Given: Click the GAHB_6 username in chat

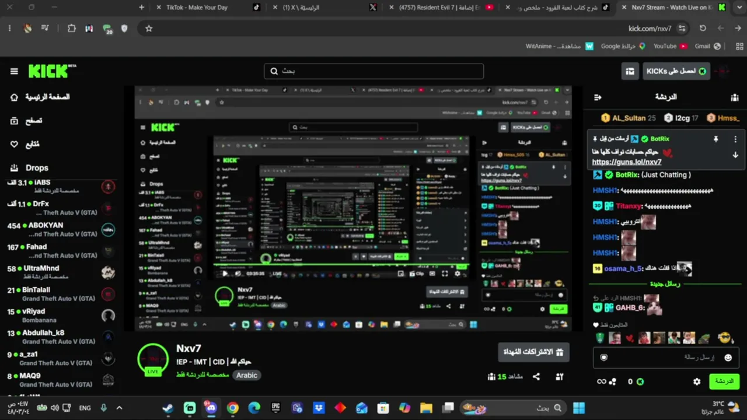Looking at the screenshot, I should (x=630, y=308).
